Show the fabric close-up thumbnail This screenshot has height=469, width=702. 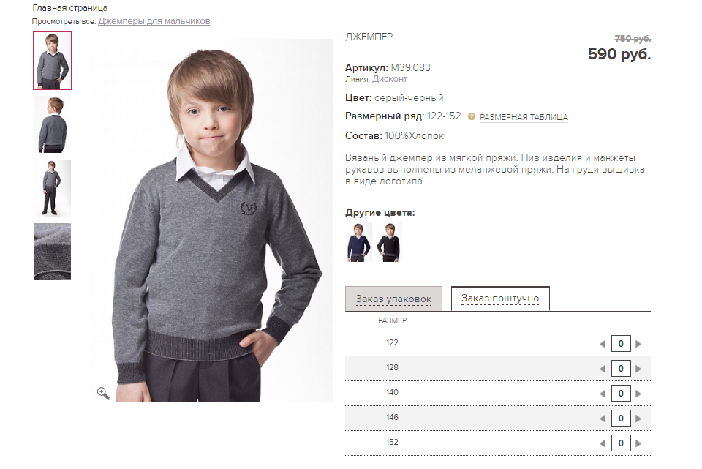click(53, 252)
